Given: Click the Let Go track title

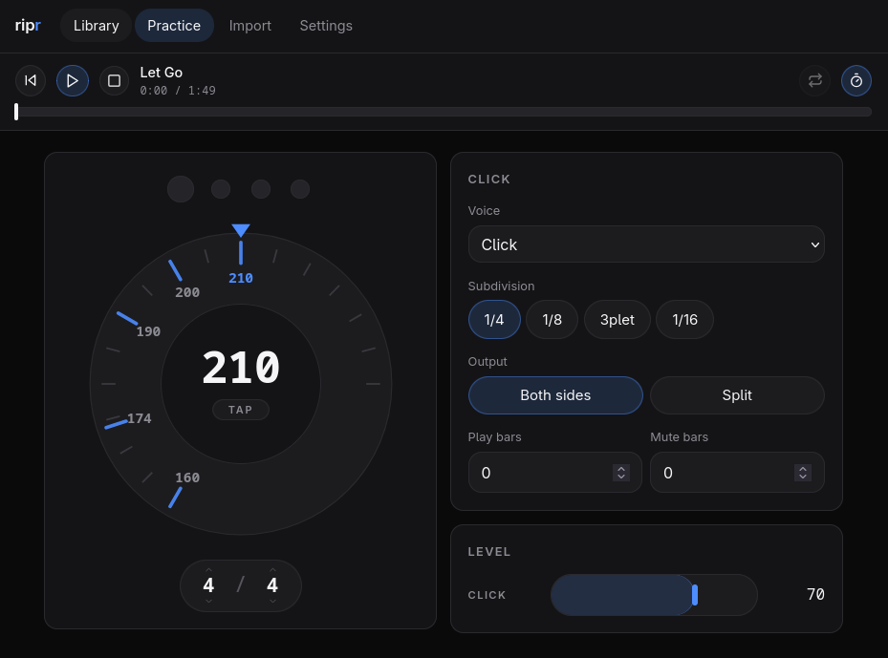Looking at the screenshot, I should point(162,73).
